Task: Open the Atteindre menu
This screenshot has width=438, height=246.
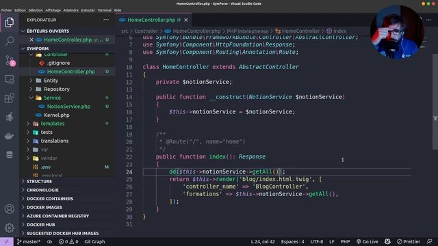Action: (71, 10)
